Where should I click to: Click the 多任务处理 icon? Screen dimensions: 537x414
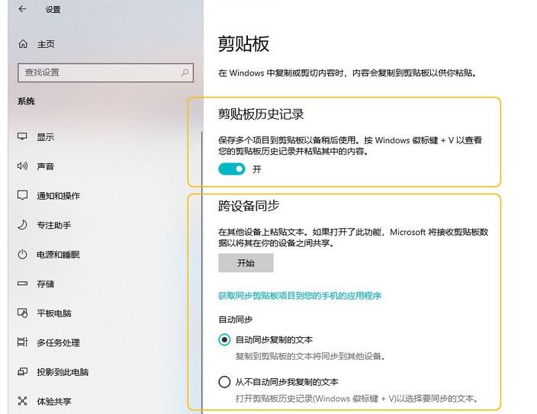pos(22,342)
